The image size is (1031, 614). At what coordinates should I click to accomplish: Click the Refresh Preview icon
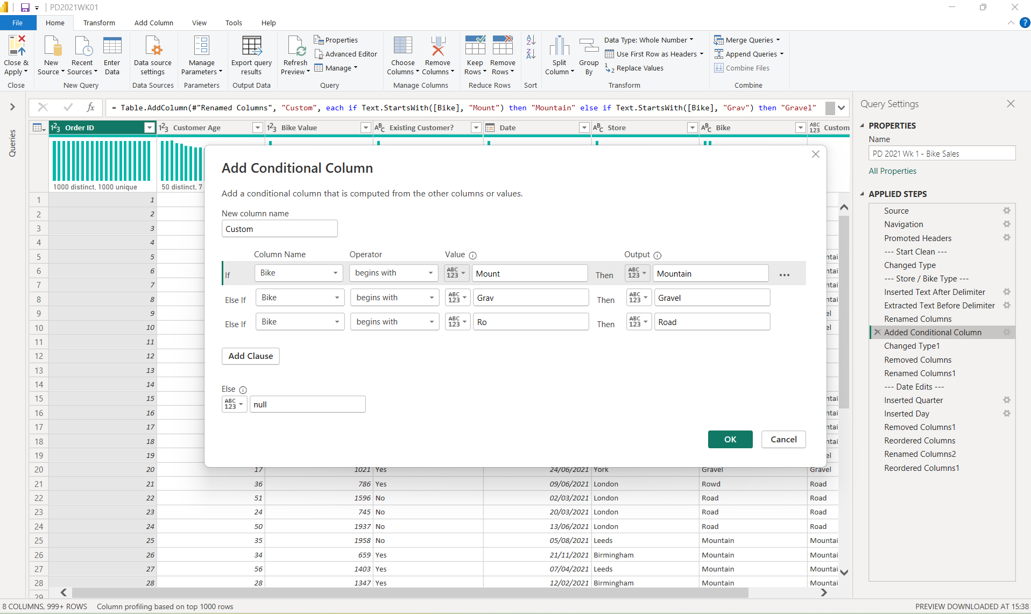tap(296, 46)
